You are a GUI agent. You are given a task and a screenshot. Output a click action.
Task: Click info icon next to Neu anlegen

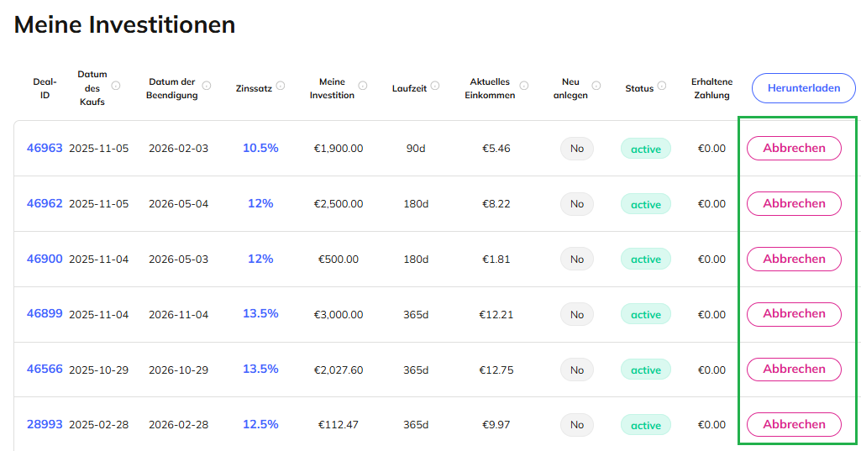pos(596,86)
